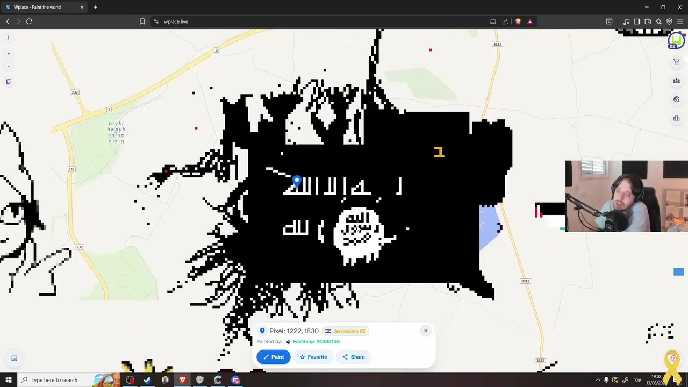Image resolution: width=688 pixels, height=387 pixels.
Task: Open the alliance people-group icon
Action: 676,81
